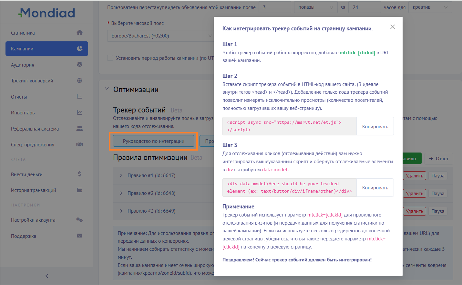Click the envelope icon beside Поддержка
This screenshot has height=285, width=462.
(x=79, y=236)
